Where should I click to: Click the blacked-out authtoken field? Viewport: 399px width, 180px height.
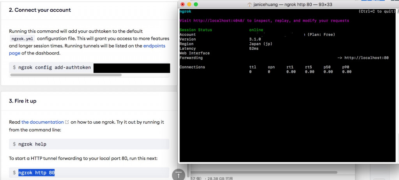132,68
